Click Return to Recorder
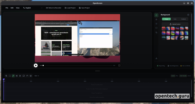Viewport: 195px width, 104px height. click(54, 8)
